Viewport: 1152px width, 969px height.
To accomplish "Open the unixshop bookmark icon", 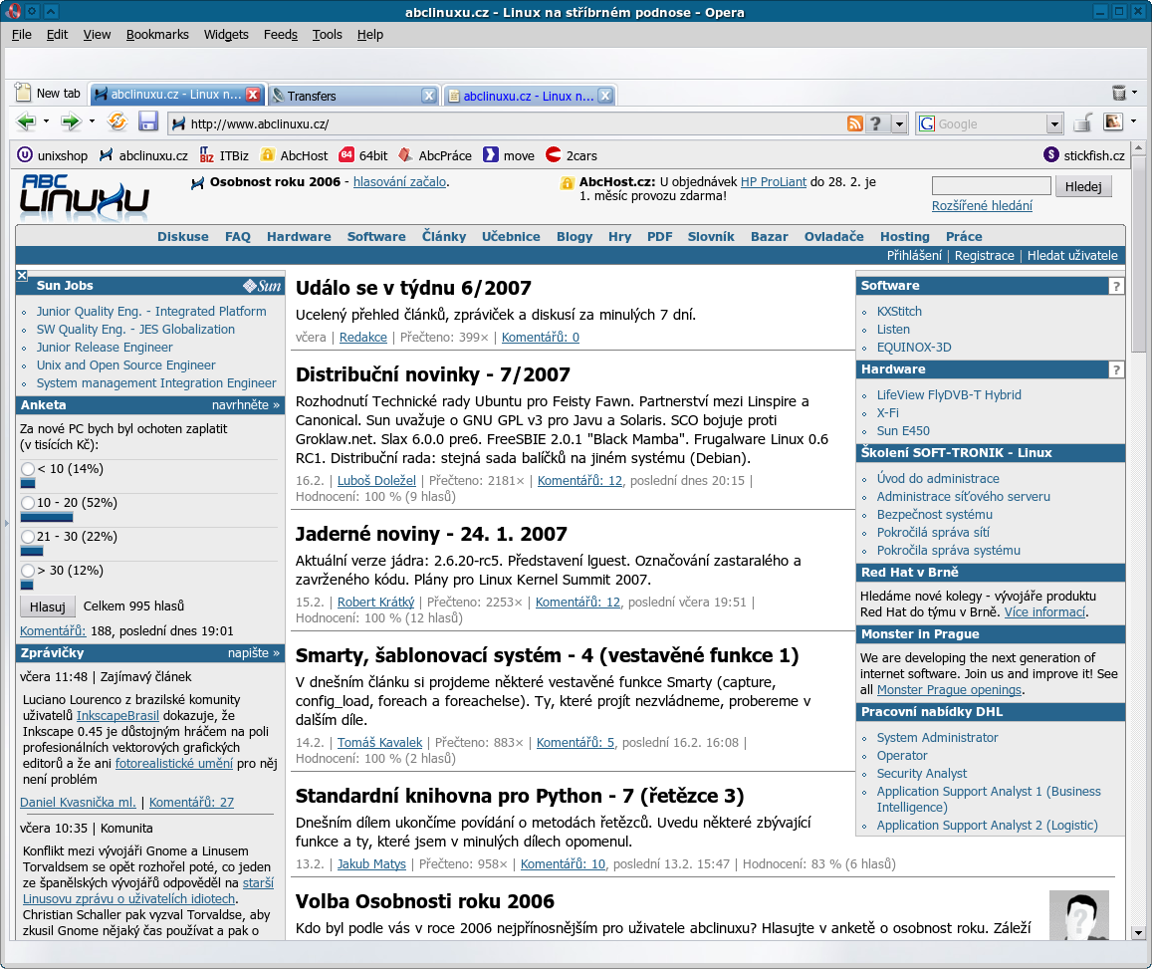I will 25,155.
